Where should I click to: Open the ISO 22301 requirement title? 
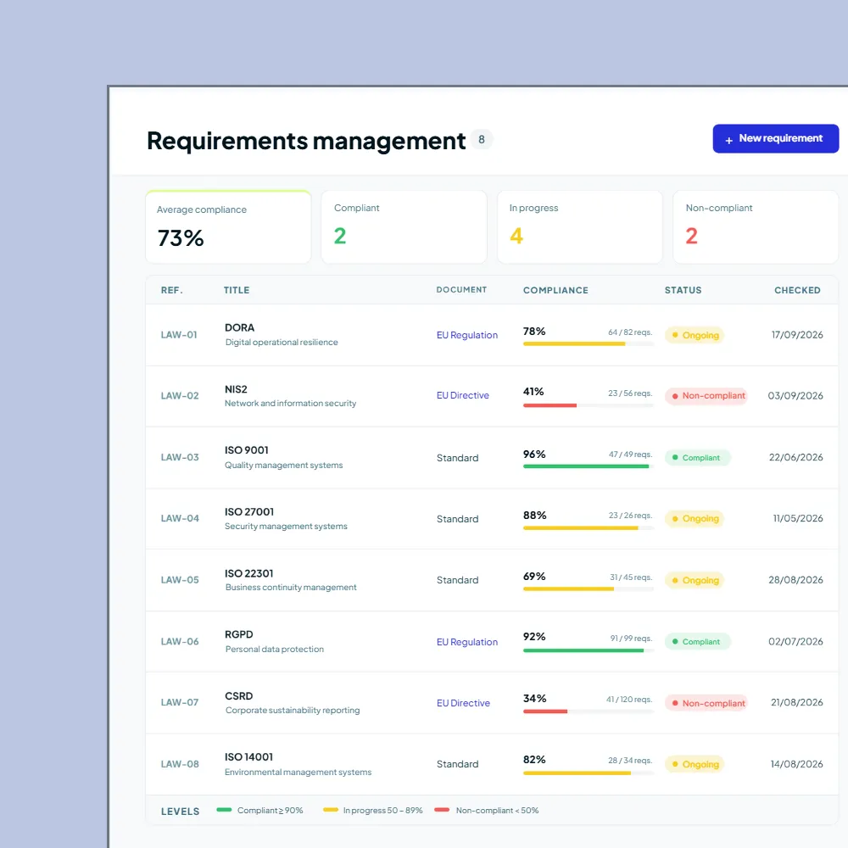tap(248, 573)
